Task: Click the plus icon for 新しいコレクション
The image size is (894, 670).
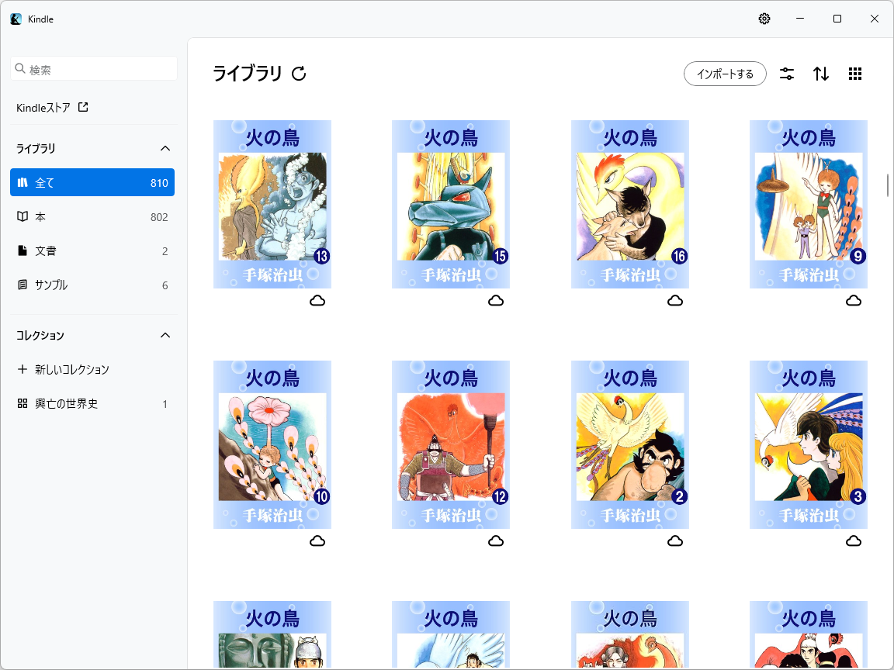Action: [23, 369]
